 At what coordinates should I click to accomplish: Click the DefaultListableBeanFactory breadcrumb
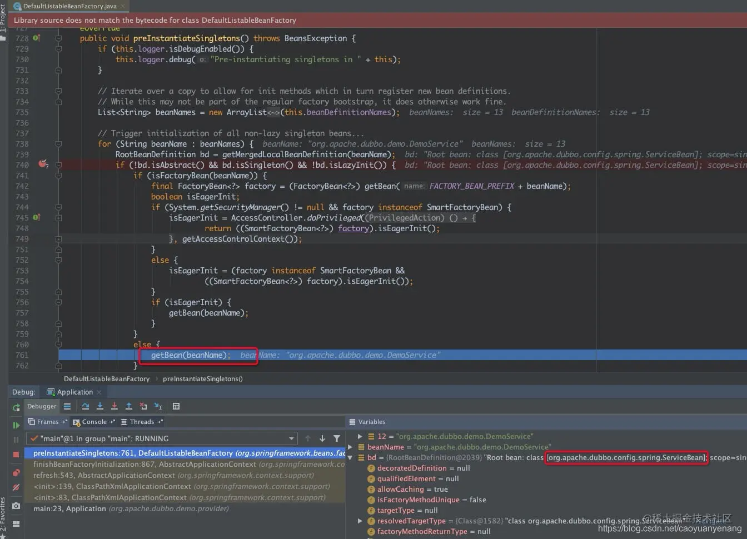[107, 379]
